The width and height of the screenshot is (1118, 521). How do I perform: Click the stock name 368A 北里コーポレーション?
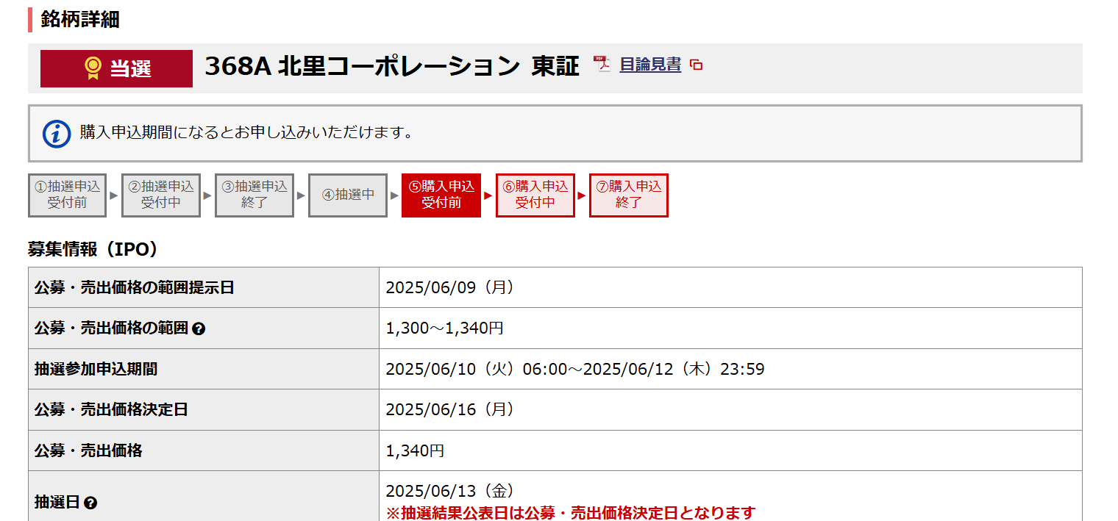pos(362,67)
